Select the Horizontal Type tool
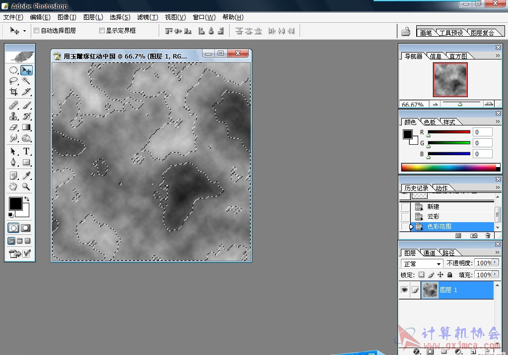 click(x=26, y=151)
